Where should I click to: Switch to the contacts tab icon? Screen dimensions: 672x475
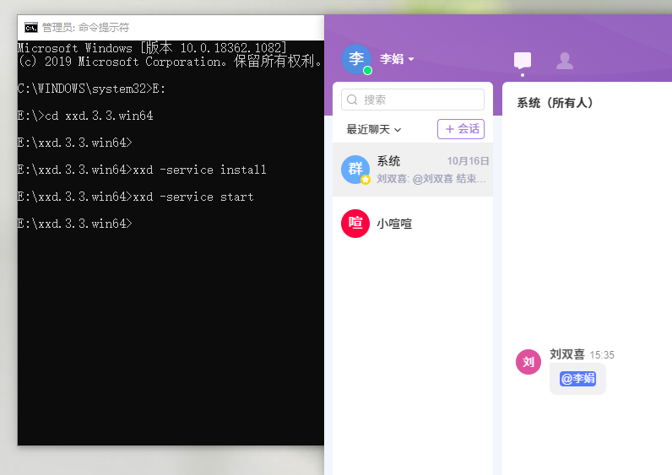(x=565, y=60)
